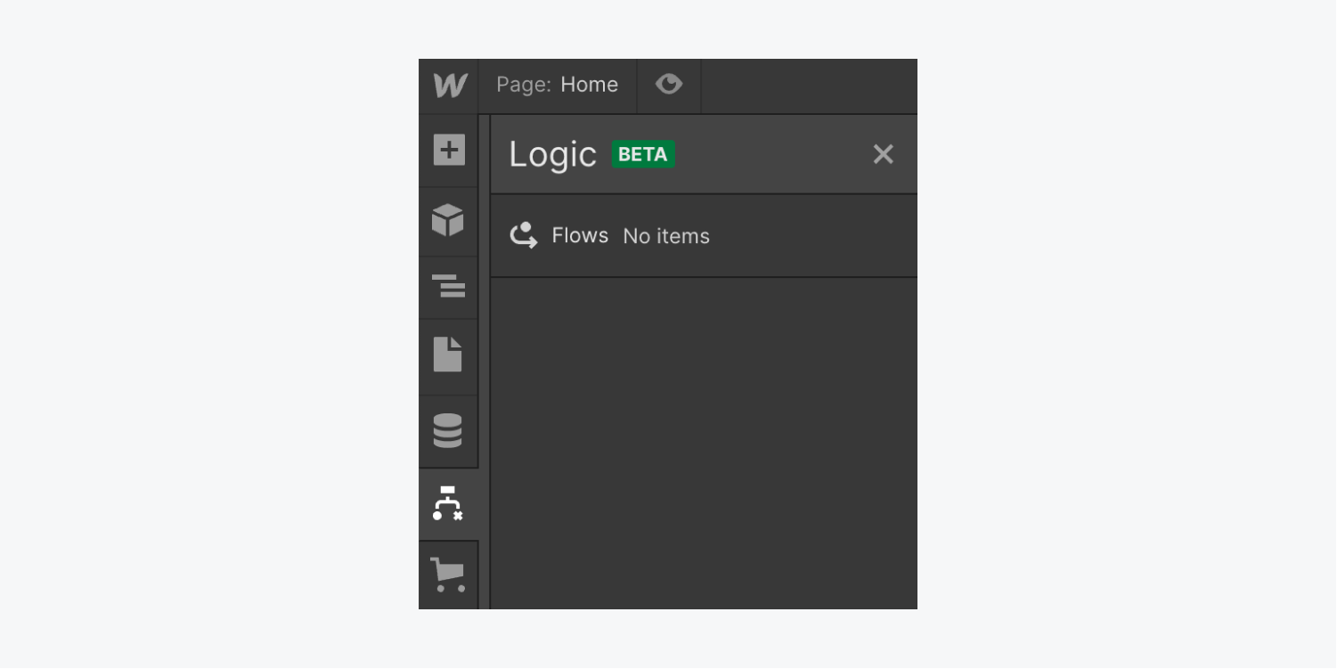The height and width of the screenshot is (669, 1337).
Task: Open the Components cube panel
Action: pyautogui.click(x=448, y=220)
